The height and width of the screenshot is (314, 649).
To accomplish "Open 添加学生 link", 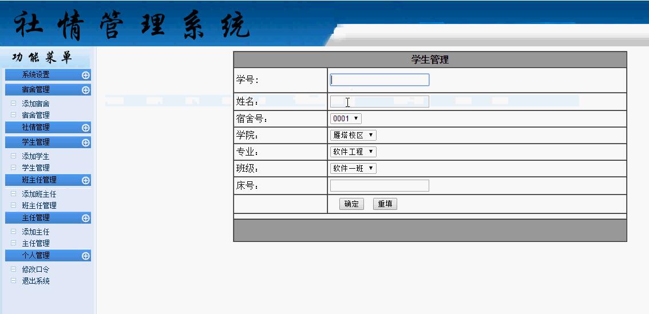I will click(x=35, y=156).
